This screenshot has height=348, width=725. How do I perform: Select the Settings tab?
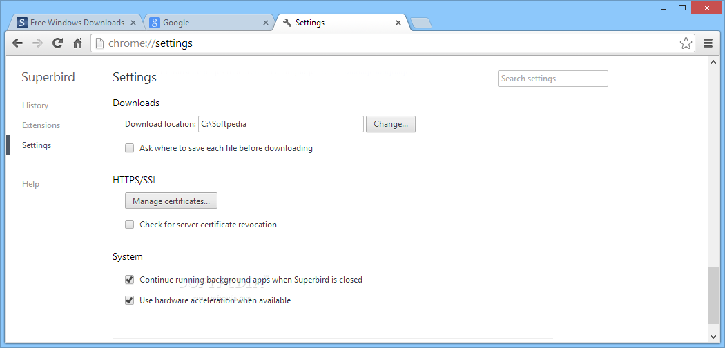341,23
